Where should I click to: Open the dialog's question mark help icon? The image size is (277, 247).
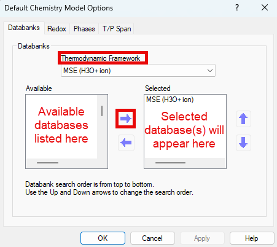point(237,8)
